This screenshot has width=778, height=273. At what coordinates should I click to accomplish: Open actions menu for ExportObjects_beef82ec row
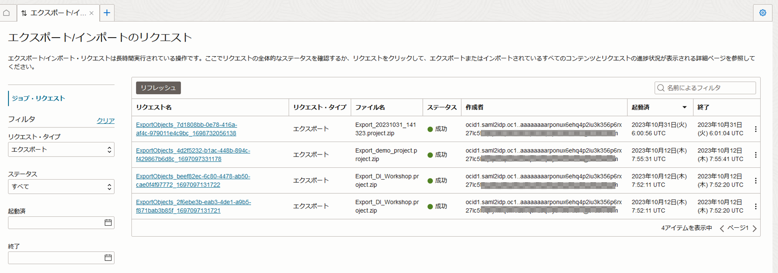(x=755, y=180)
